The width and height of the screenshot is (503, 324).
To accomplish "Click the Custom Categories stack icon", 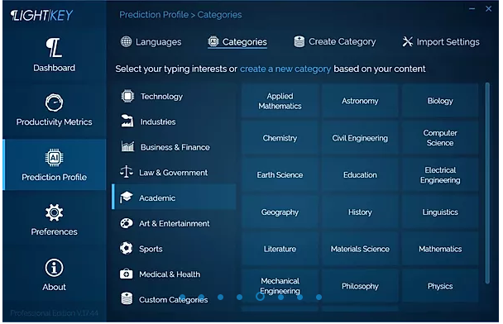I will point(127,298).
